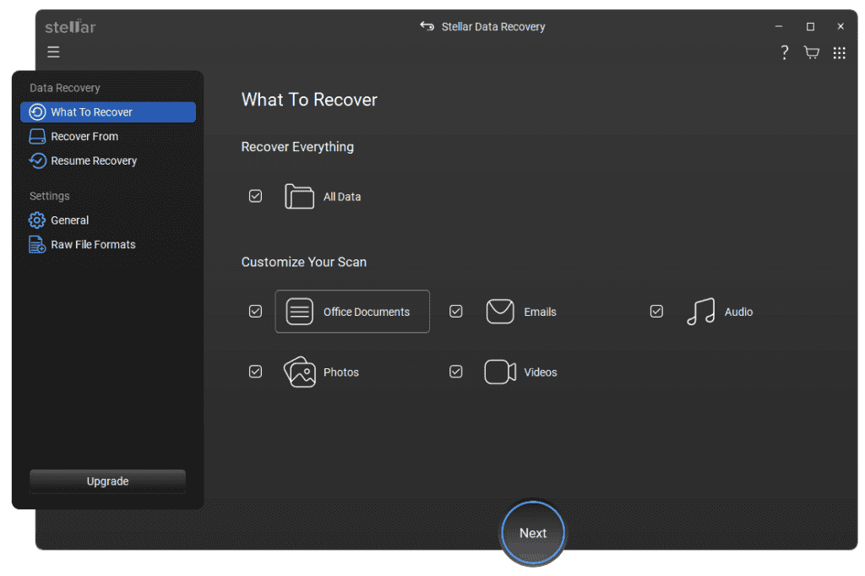Click the Emails envelope icon
Viewport: 865px width, 576px height.
pyautogui.click(x=500, y=312)
